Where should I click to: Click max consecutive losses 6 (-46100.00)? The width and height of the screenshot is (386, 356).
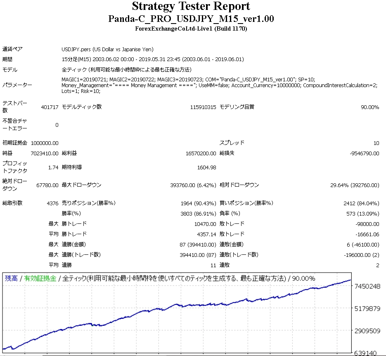[x=363, y=245]
